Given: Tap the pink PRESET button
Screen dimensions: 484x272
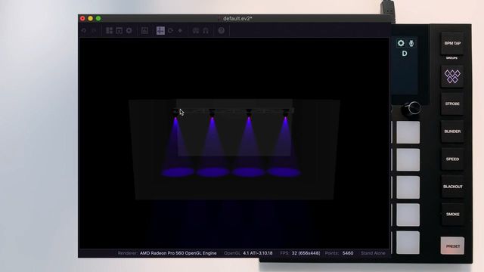Looking at the screenshot, I should click(x=452, y=246).
